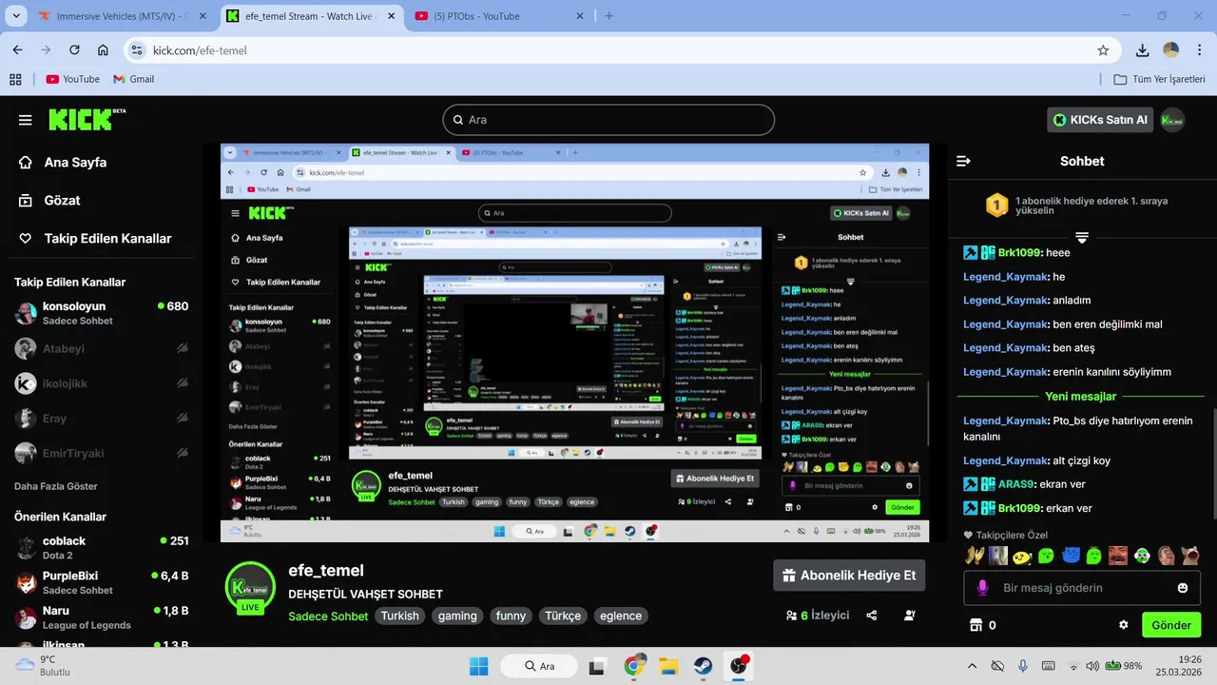Viewport: 1217px width, 685px height.
Task: Open chat settings gear
Action: [x=1124, y=625]
